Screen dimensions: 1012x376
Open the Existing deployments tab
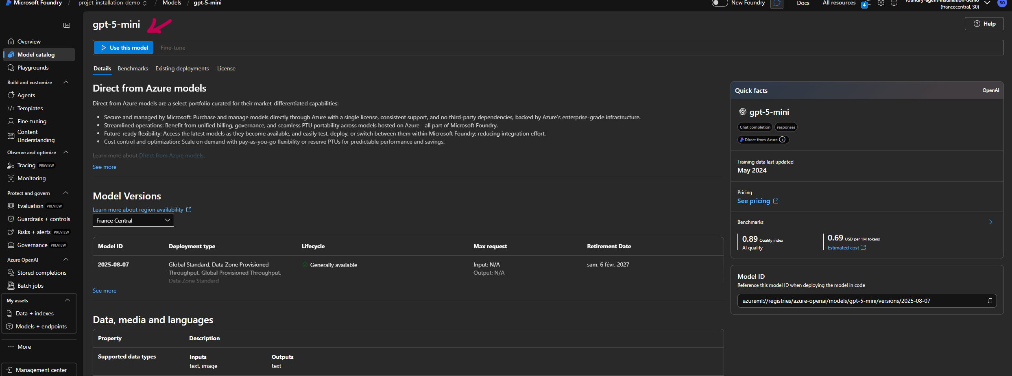click(x=182, y=68)
